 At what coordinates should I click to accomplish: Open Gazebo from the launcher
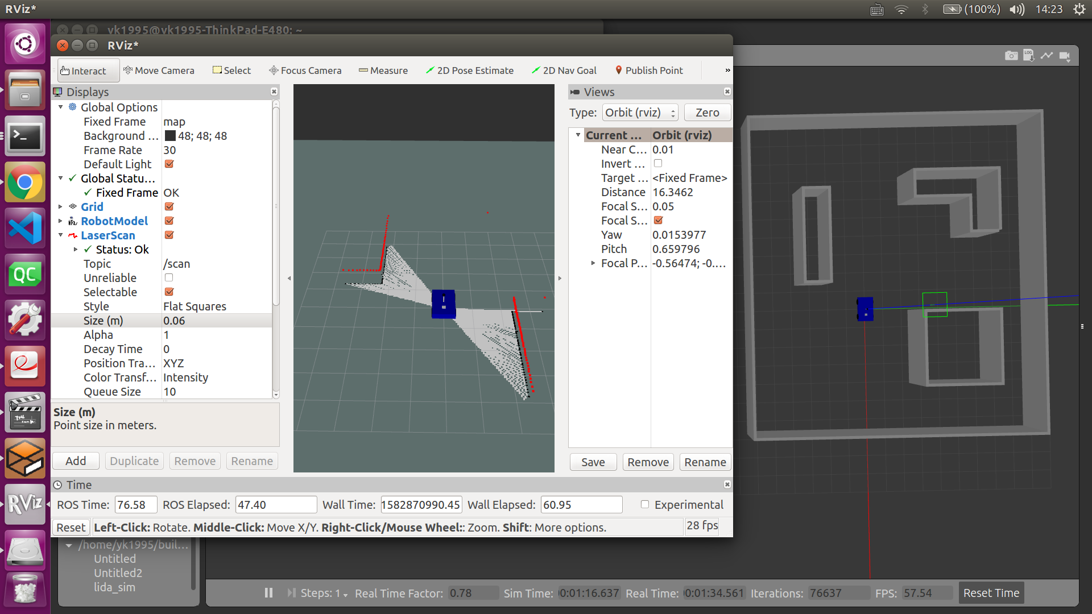25,458
